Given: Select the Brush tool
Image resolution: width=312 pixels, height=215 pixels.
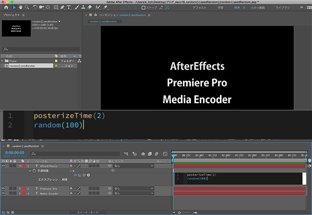Looking at the screenshot, I should (x=77, y=7).
